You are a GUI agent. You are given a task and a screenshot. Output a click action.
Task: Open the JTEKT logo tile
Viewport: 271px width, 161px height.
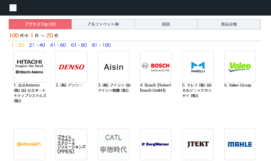pos(198,144)
